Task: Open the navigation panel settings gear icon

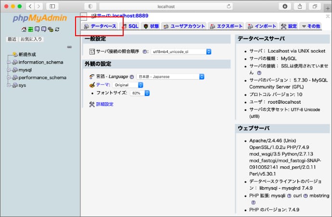Action: pyautogui.click(x=51, y=29)
